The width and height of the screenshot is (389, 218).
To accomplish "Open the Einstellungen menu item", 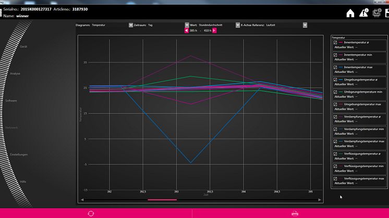I will click(x=19, y=155).
